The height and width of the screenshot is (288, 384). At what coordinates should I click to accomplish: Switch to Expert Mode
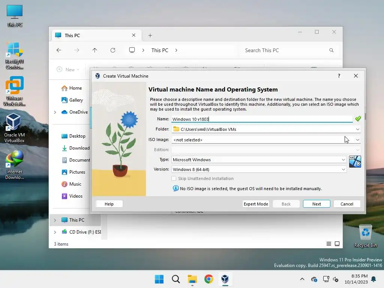[256, 204]
